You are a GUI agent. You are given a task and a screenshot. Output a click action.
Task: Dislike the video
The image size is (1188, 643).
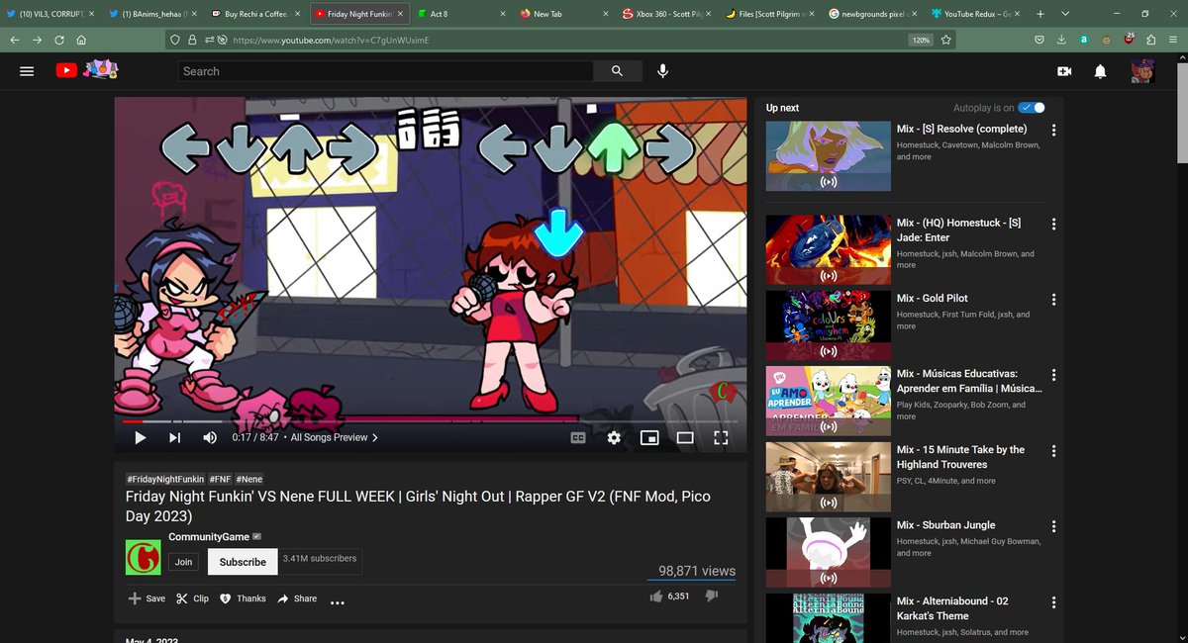711,597
